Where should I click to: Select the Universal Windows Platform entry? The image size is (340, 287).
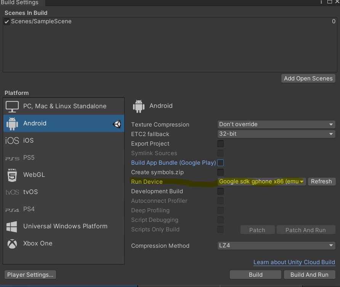pos(64,226)
